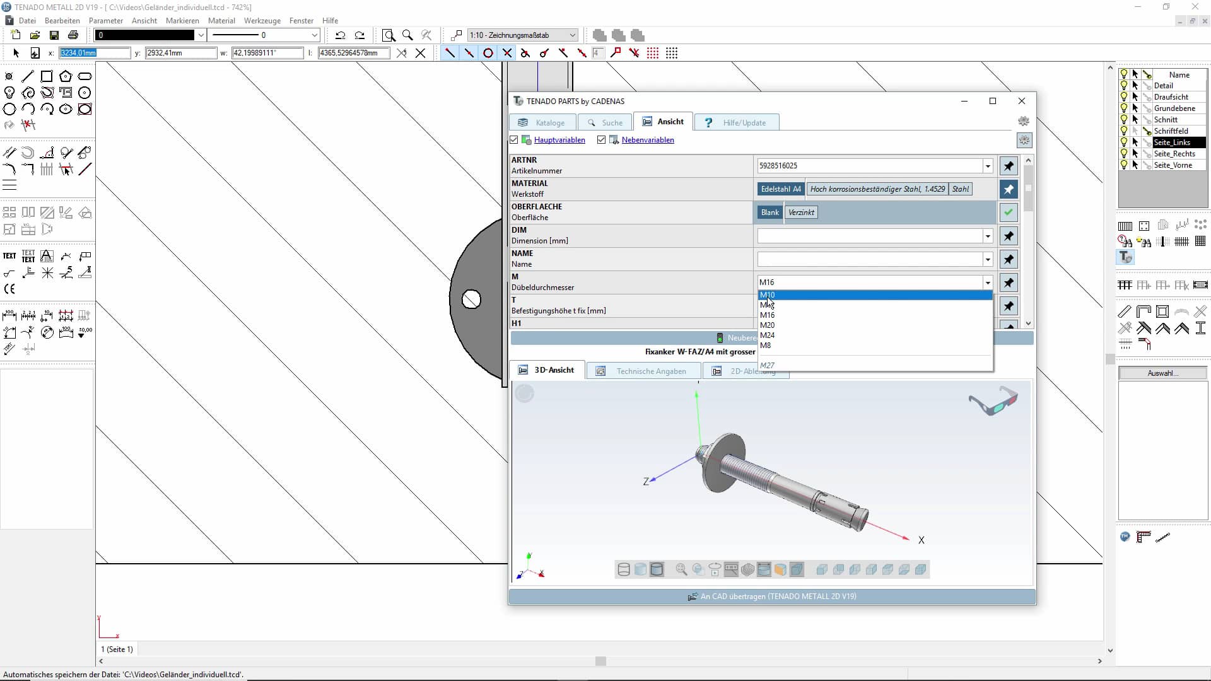1211x681 pixels.
Task: Click the undo arrow icon
Action: point(341,35)
